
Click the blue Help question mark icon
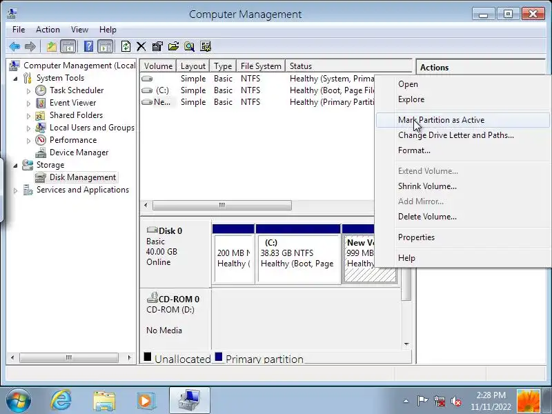[88, 46]
